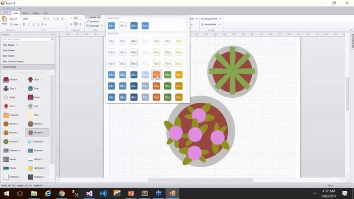354x199 pixels.
Task: Choose the Flowers 2 shape
Action: point(35,124)
